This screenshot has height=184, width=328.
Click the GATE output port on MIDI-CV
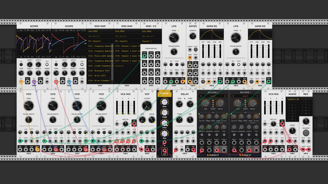151,56
